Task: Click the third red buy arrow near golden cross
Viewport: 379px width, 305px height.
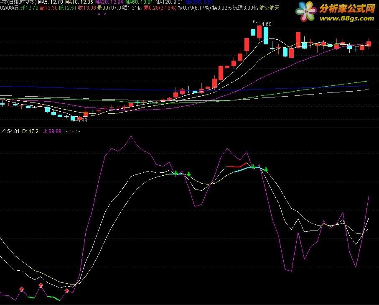Action: (x=67, y=291)
